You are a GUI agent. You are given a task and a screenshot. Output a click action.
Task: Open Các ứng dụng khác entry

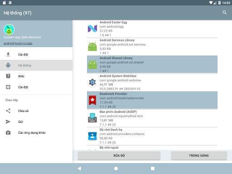point(36,133)
